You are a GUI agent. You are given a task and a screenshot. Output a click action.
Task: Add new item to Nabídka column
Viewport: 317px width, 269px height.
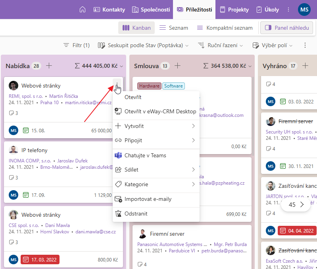(49, 66)
